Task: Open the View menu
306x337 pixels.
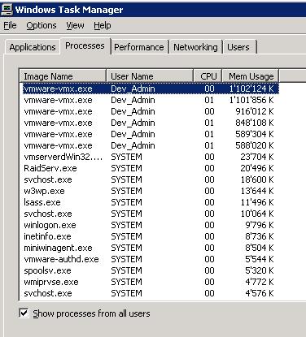Action: pyautogui.click(x=75, y=26)
